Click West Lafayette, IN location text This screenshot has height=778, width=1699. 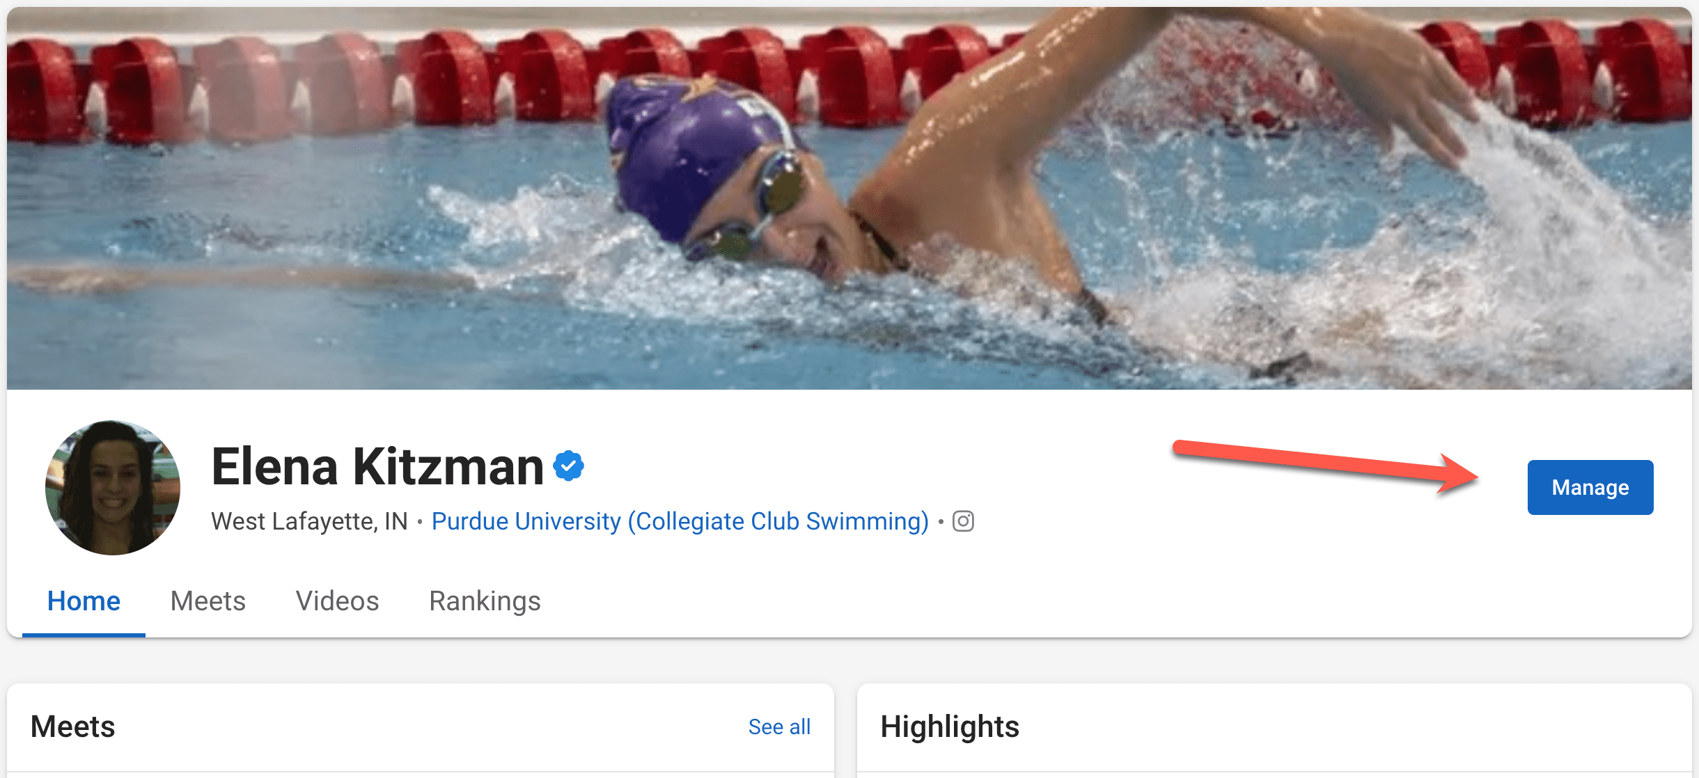click(x=309, y=521)
